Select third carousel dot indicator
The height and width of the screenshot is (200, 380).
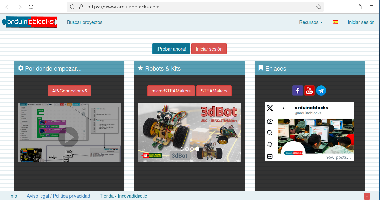coord(192,149)
